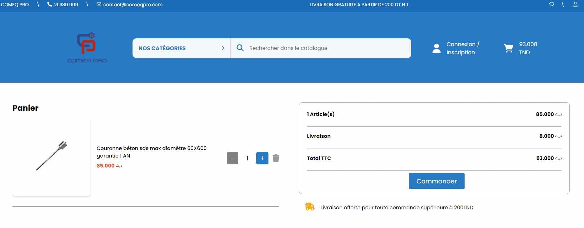This screenshot has height=228, width=584.
Task: Click the 1 Article(s) label
Action: [x=321, y=114]
